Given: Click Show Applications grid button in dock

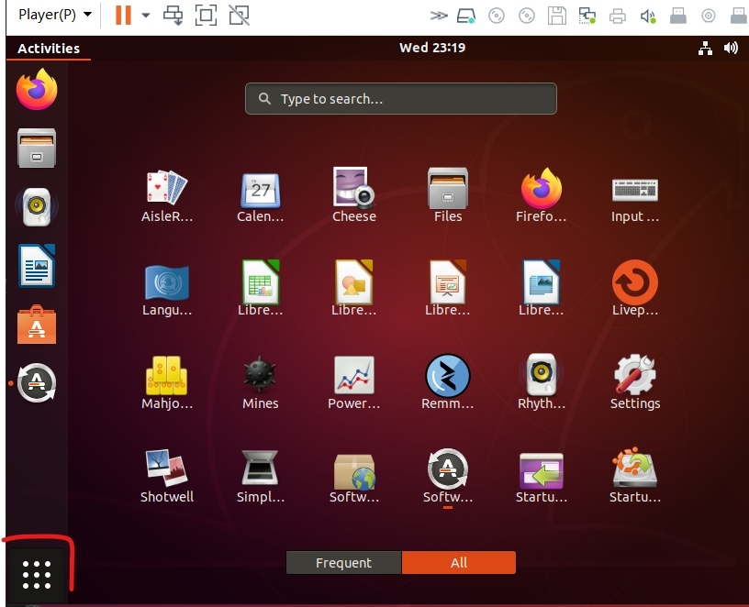Looking at the screenshot, I should click(x=37, y=574).
